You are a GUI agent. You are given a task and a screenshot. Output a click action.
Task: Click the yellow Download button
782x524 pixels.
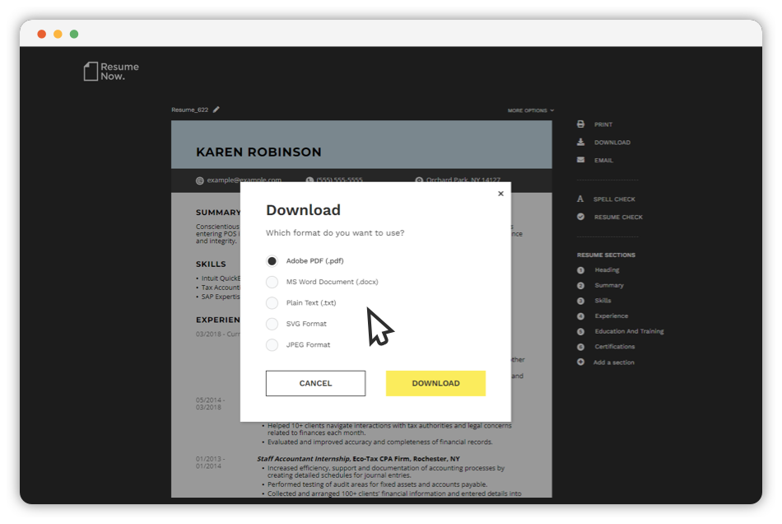[x=435, y=383]
